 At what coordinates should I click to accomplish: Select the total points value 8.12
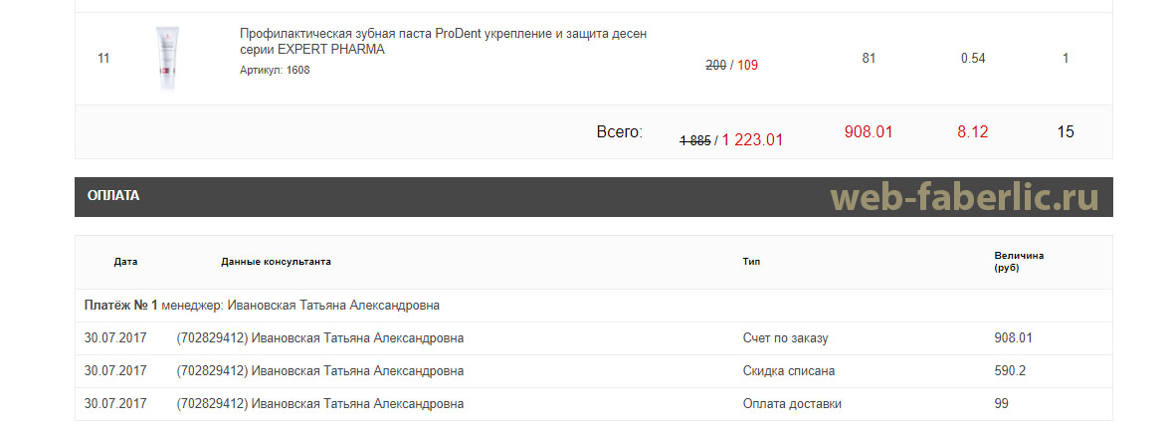[x=973, y=132]
